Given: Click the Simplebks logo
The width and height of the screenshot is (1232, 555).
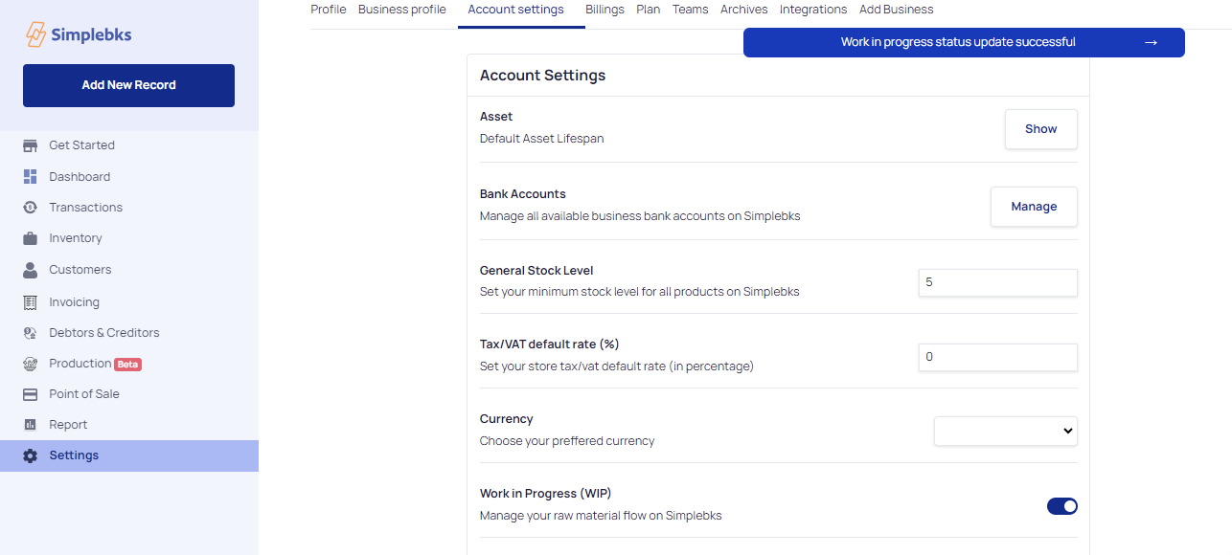Looking at the screenshot, I should coord(79,34).
